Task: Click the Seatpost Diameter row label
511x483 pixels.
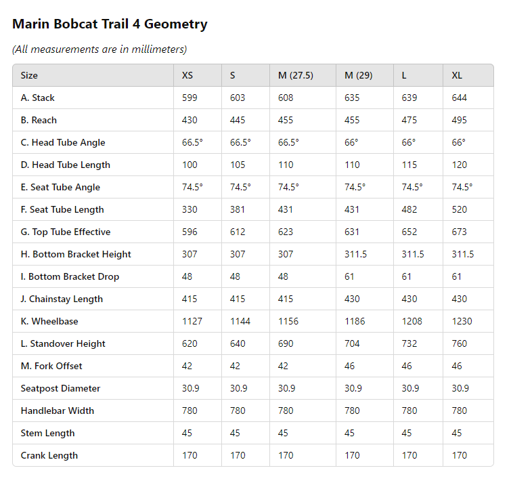Action: click(x=60, y=388)
